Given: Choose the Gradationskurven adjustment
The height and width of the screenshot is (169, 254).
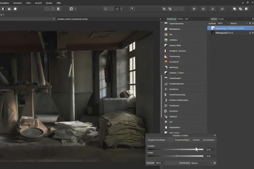Looking at the screenshot, I should tap(166, 84).
